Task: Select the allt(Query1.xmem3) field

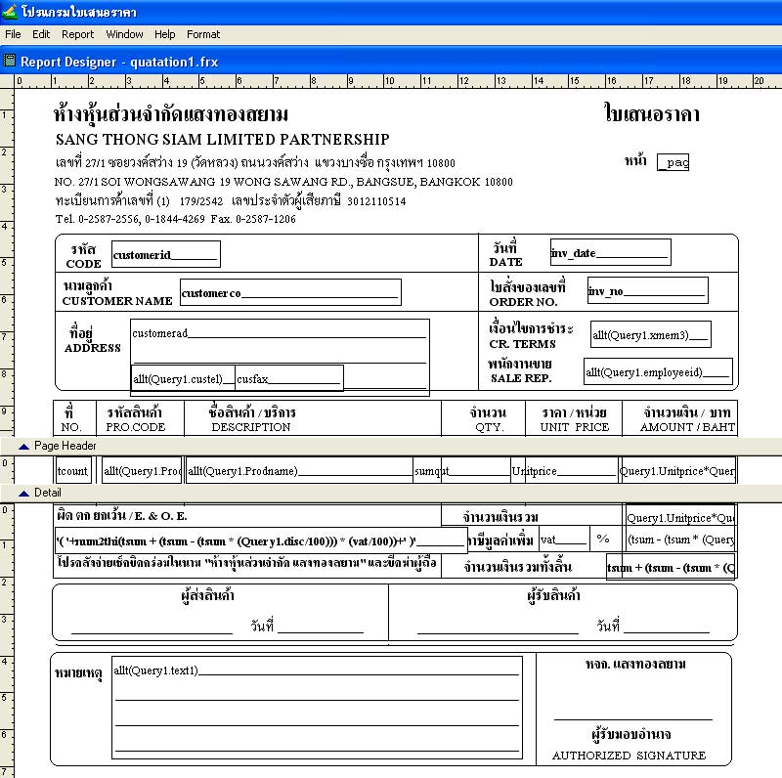Action: click(650, 334)
